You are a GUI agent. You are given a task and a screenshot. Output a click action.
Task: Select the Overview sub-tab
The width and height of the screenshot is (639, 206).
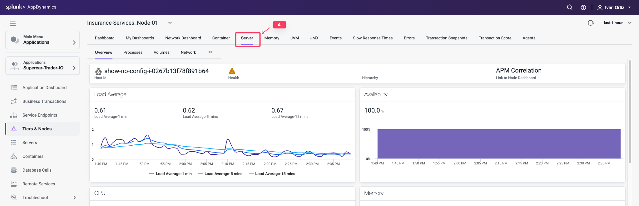pyautogui.click(x=103, y=53)
